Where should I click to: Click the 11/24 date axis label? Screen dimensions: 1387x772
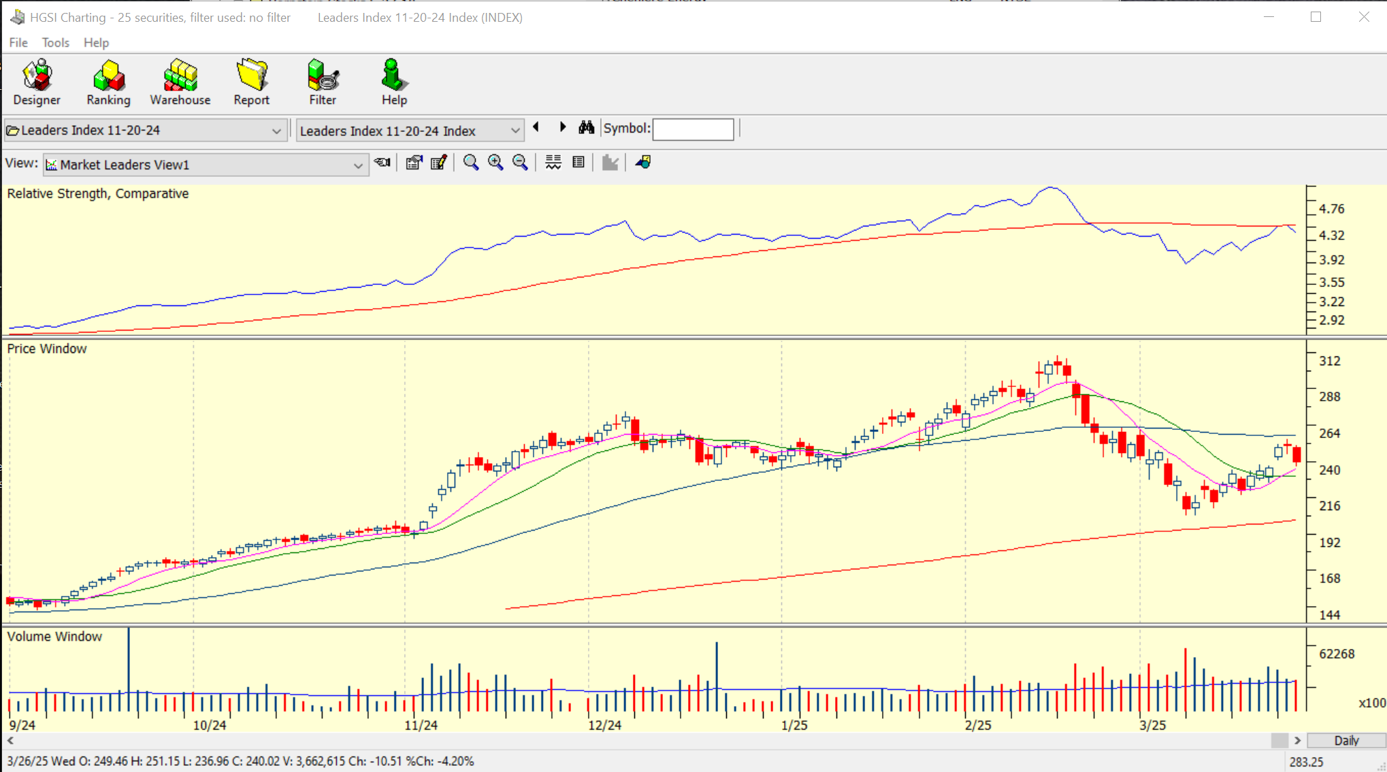[421, 725]
